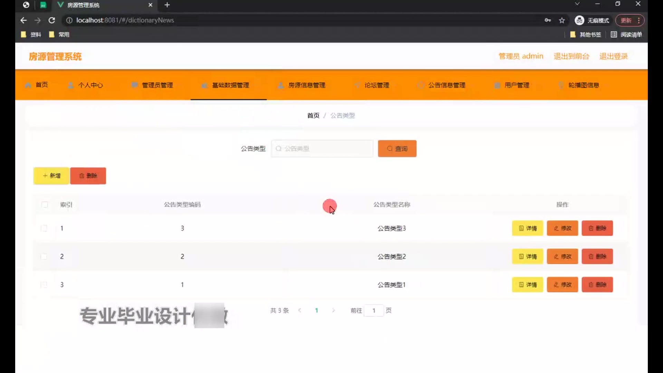Bookmark this page with the star icon

tap(562, 20)
